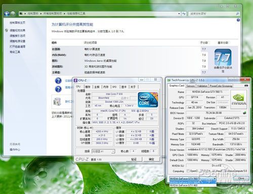Click the shield icon beside 调整视觉效果
This screenshot has height=194, width=253.
point(7,30)
